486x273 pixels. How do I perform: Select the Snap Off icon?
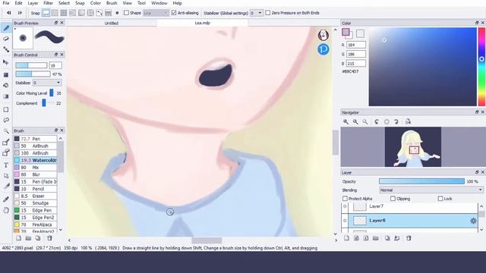[x=46, y=13]
